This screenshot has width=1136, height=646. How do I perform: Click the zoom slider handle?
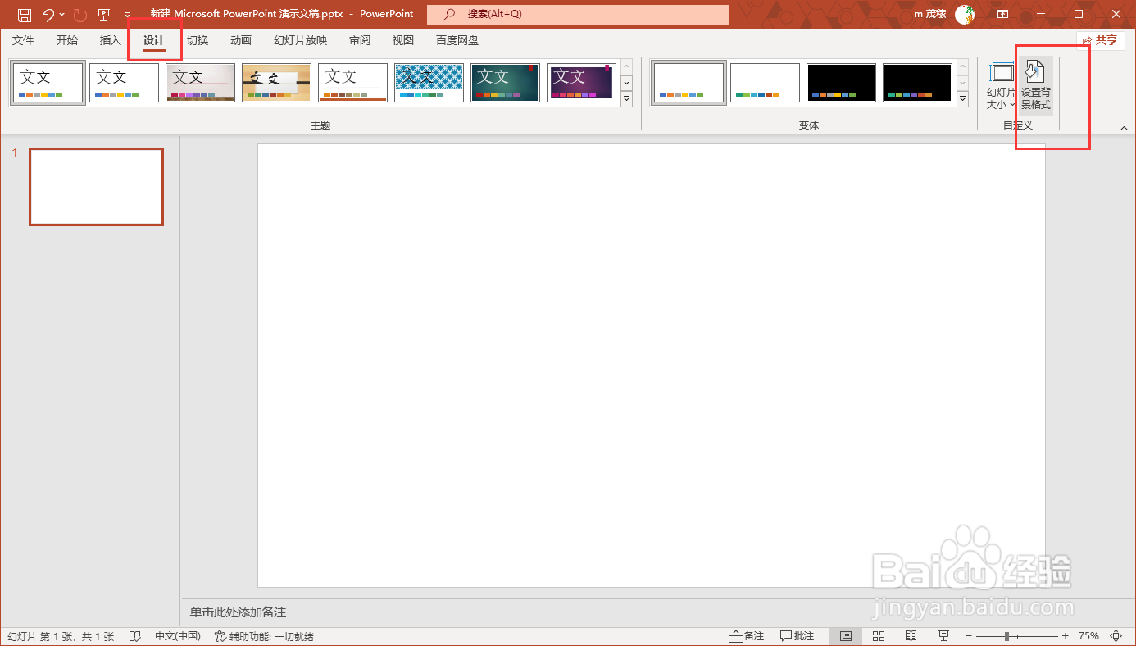click(x=1006, y=636)
